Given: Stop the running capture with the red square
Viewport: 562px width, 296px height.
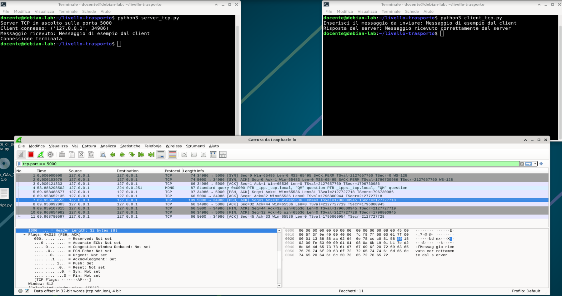Looking at the screenshot, I should click(x=31, y=155).
